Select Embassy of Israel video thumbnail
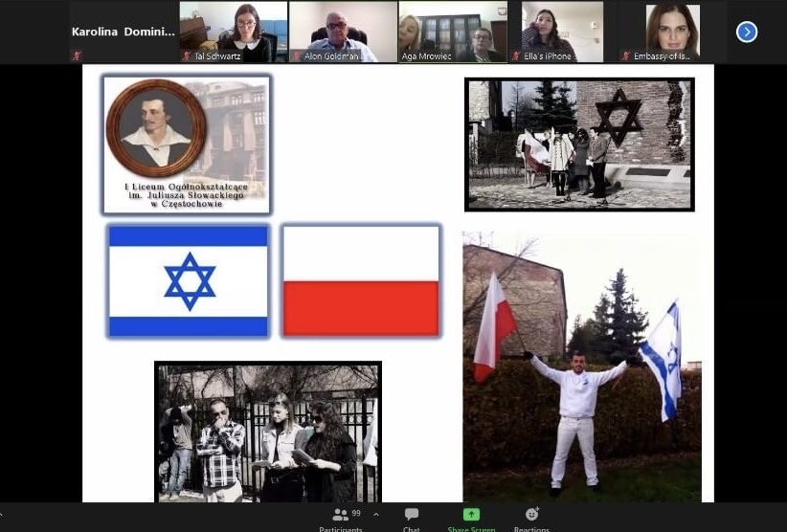This screenshot has height=532, width=787. click(x=671, y=32)
